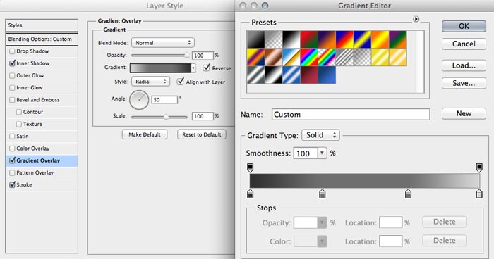The width and height of the screenshot is (494, 259).
Task: Click the gradient preview swatch in Layer Style
Action: click(x=161, y=68)
